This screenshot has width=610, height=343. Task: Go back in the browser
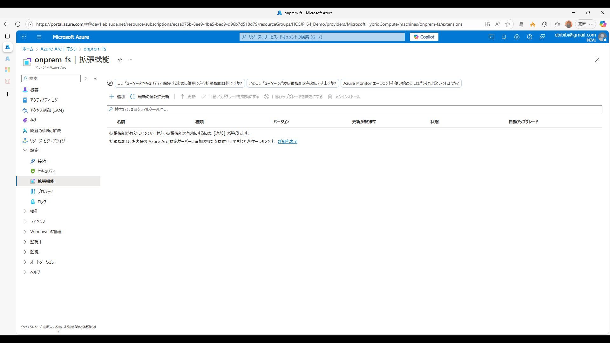click(x=6, y=24)
